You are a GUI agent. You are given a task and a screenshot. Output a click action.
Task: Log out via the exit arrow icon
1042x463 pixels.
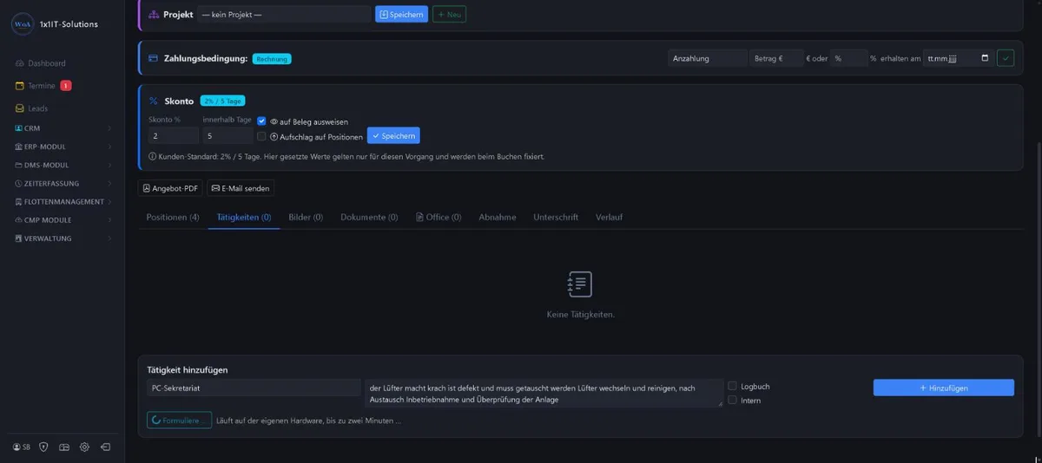click(105, 447)
